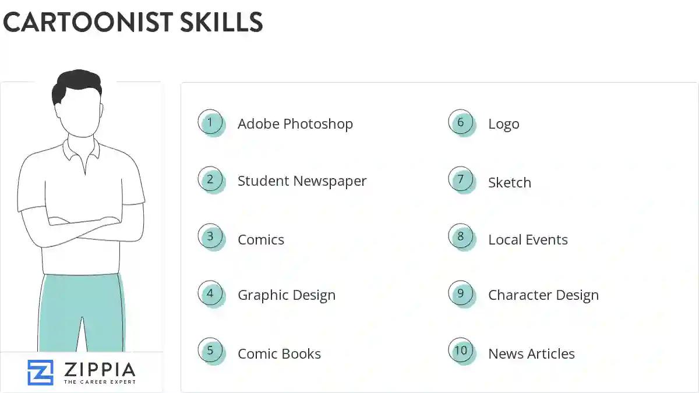The height and width of the screenshot is (393, 699).
Task: Click the number 2 circle badge
Action: [210, 180]
